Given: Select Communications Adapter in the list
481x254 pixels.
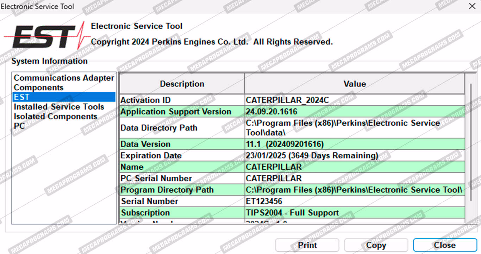Looking at the screenshot, I should click(x=64, y=78).
